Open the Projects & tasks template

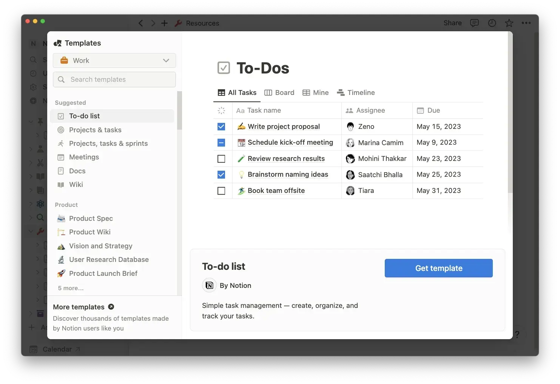[95, 130]
